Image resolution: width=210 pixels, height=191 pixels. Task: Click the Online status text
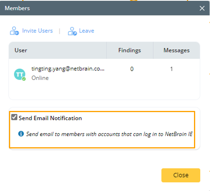(40, 78)
